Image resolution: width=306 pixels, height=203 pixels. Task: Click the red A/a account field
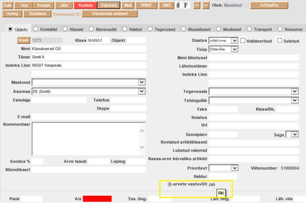[97, 199]
